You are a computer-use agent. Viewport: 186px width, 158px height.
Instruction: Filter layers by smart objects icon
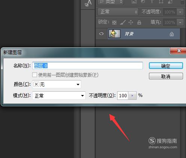click(170, 1)
